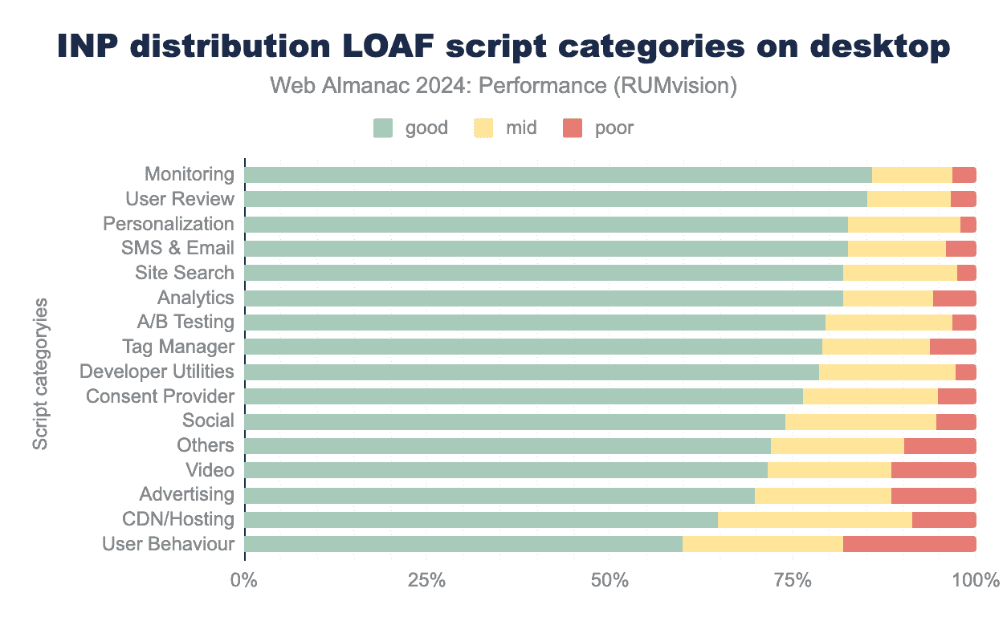Viewport: 1007px width, 621px height.
Task: Click the green Social bar segment
Action: [x=514, y=421]
